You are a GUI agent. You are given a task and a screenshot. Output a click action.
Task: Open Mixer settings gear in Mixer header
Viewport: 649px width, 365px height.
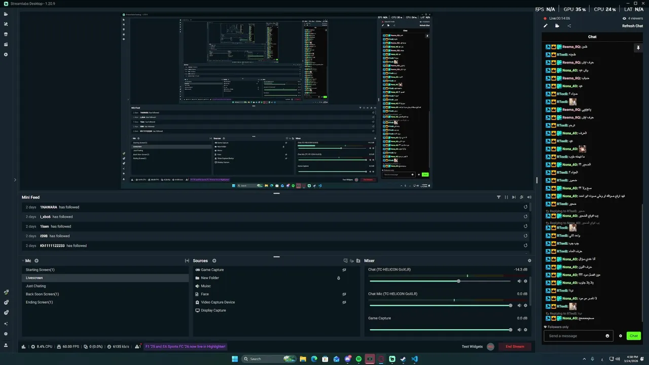tap(529, 261)
